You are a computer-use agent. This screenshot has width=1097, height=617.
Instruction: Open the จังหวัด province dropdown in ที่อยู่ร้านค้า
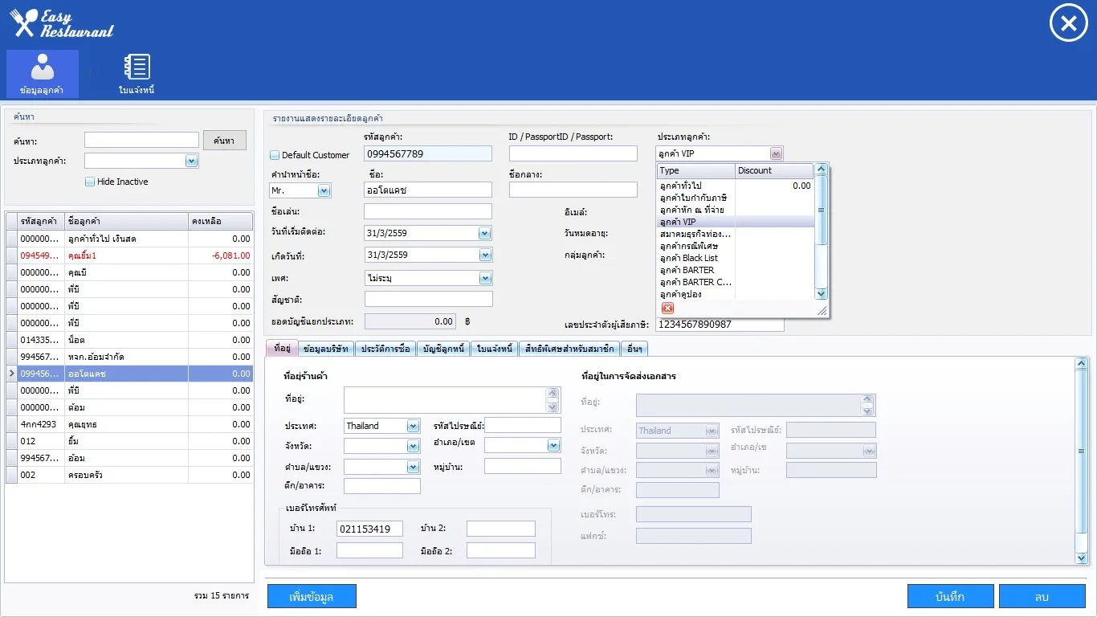click(413, 446)
